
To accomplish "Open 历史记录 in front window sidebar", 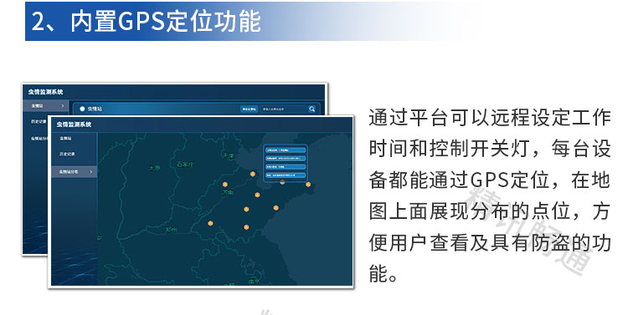I will pyautogui.click(x=67, y=154).
